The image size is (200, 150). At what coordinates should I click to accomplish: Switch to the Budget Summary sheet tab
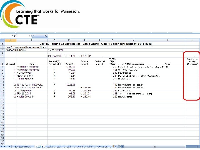[23, 147]
